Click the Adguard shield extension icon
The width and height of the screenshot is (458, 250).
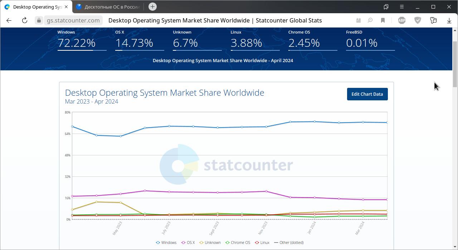click(x=418, y=20)
